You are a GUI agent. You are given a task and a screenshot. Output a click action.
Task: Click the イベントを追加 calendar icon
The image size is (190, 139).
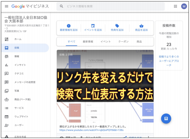pyautogui.click(x=93, y=26)
